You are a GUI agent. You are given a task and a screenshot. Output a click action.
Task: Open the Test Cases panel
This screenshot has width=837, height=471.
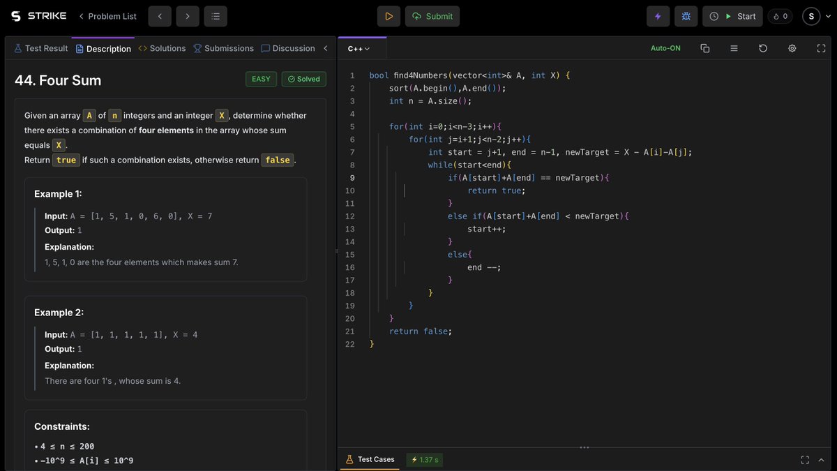[370, 459]
